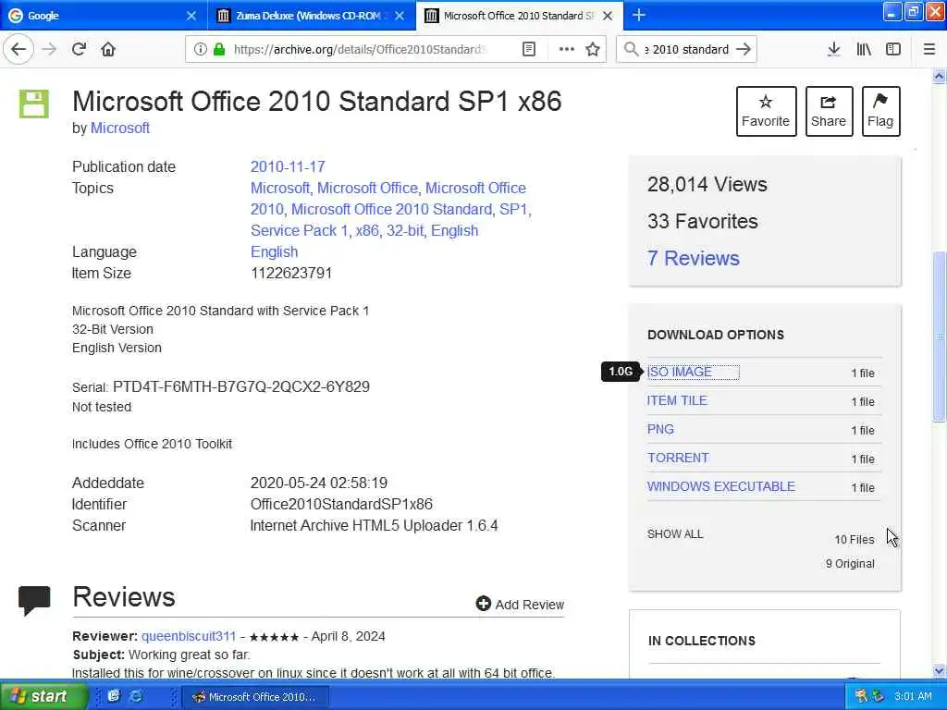Add a review
Image resolution: width=947 pixels, height=710 pixels.
tap(520, 605)
